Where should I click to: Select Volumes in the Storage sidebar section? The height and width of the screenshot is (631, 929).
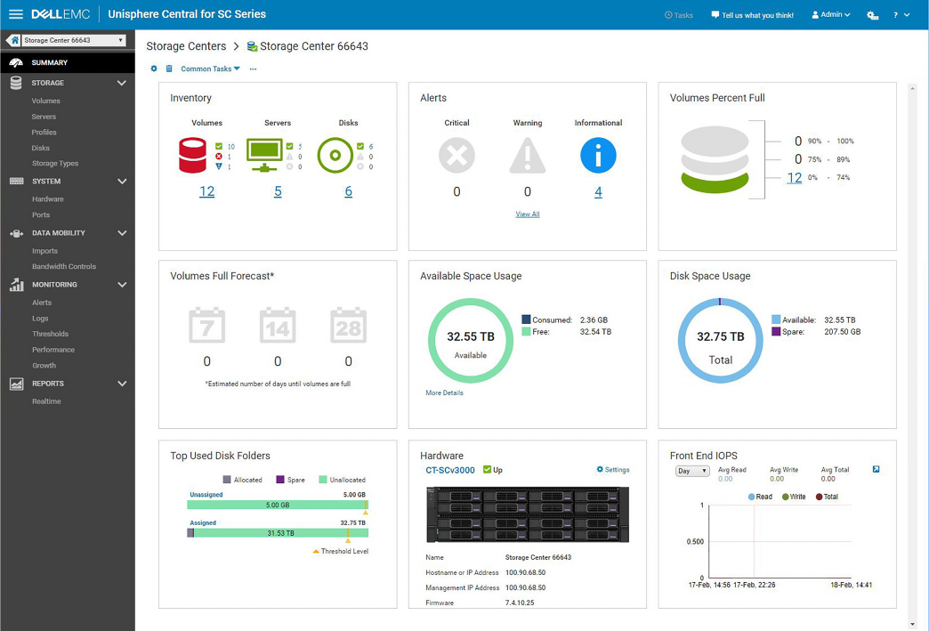point(46,101)
